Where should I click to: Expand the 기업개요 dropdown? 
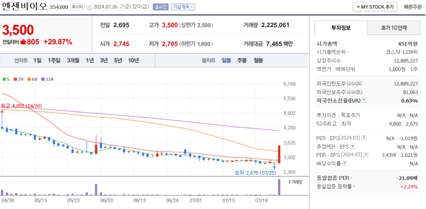point(183,7)
